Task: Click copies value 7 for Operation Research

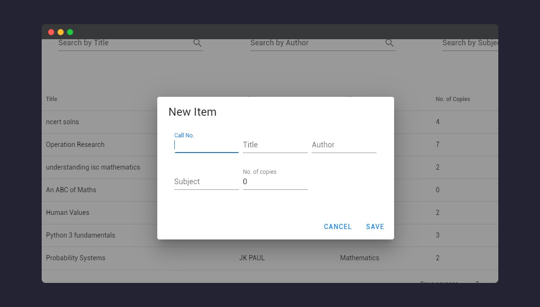Action: pos(438,145)
